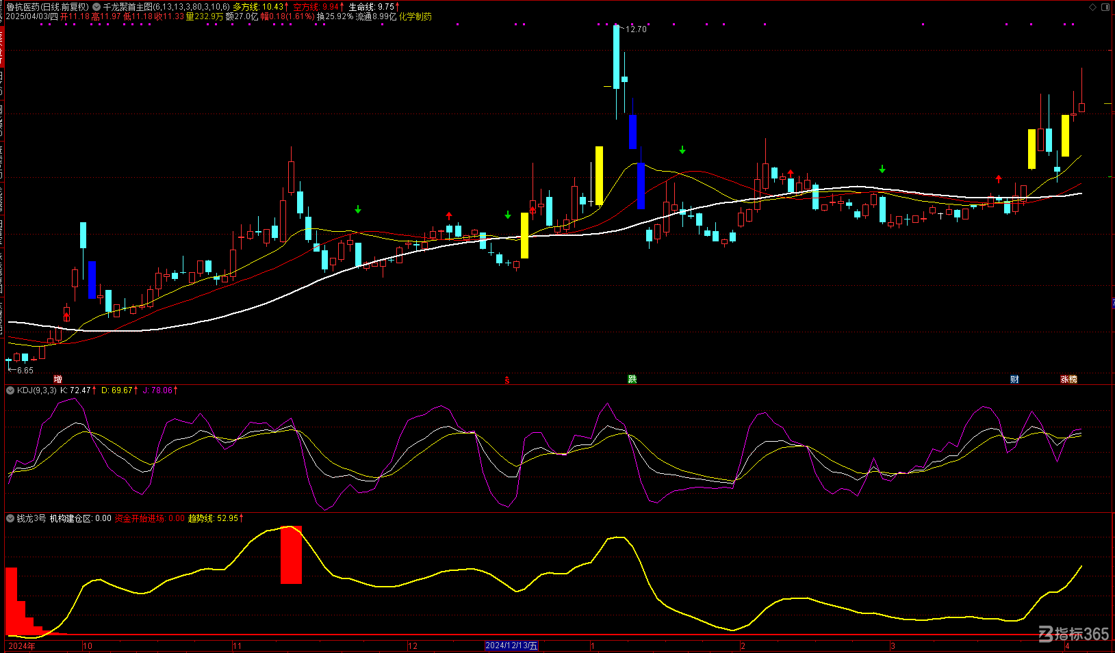Click the volume 量232.9万
Image resolution: width=1115 pixels, height=653 pixels.
coord(205,16)
